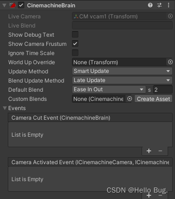Open the component presets slider icon

159,5
